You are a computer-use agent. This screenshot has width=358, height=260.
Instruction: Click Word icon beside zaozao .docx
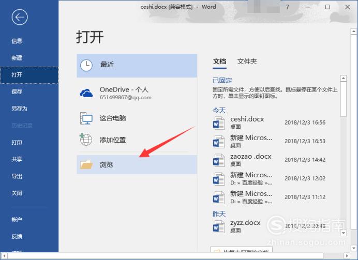click(x=219, y=160)
